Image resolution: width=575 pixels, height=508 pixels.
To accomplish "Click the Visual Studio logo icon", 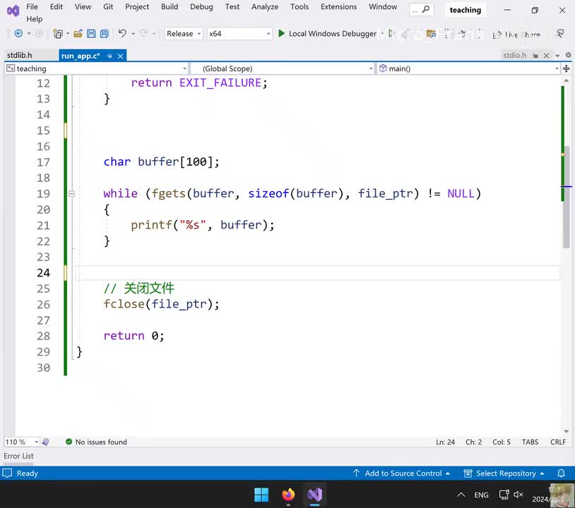I will point(13,11).
